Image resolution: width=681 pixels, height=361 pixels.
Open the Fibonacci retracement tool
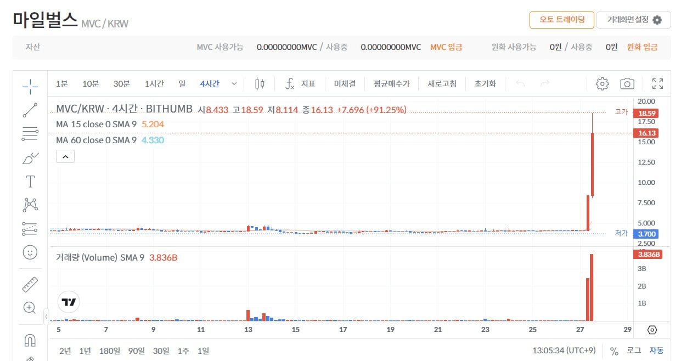(30, 133)
